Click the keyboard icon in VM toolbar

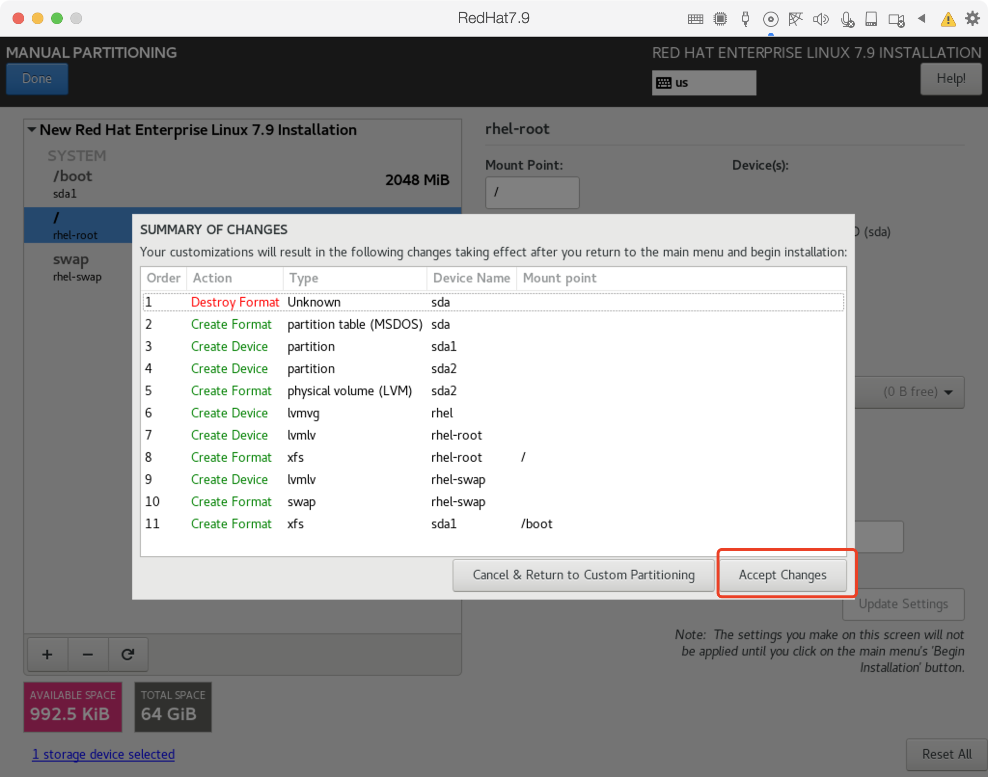[x=695, y=19]
